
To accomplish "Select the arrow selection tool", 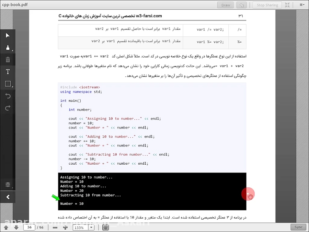I will 7,35.
